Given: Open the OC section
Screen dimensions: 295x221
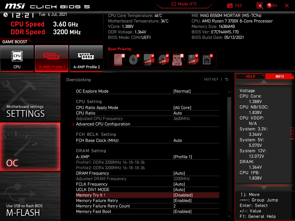Looking at the screenshot, I should [x=30, y=147].
